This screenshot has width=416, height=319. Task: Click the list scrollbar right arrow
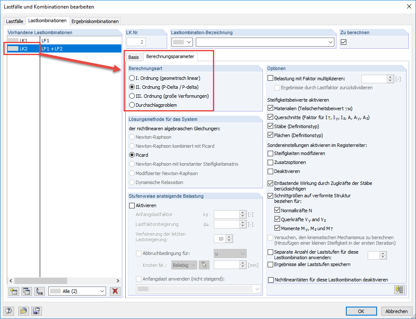(x=118, y=281)
